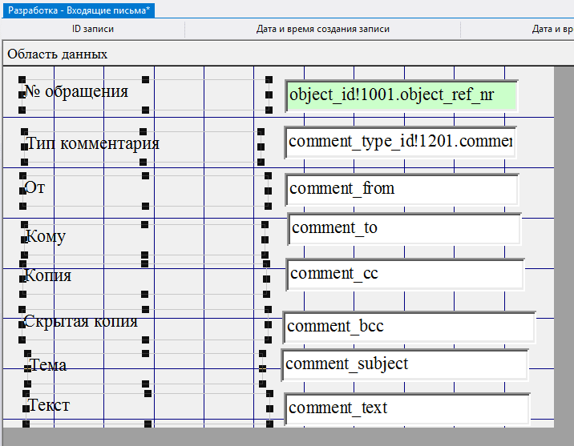Select the comment_to field
The image size is (574, 446).
coord(404,228)
